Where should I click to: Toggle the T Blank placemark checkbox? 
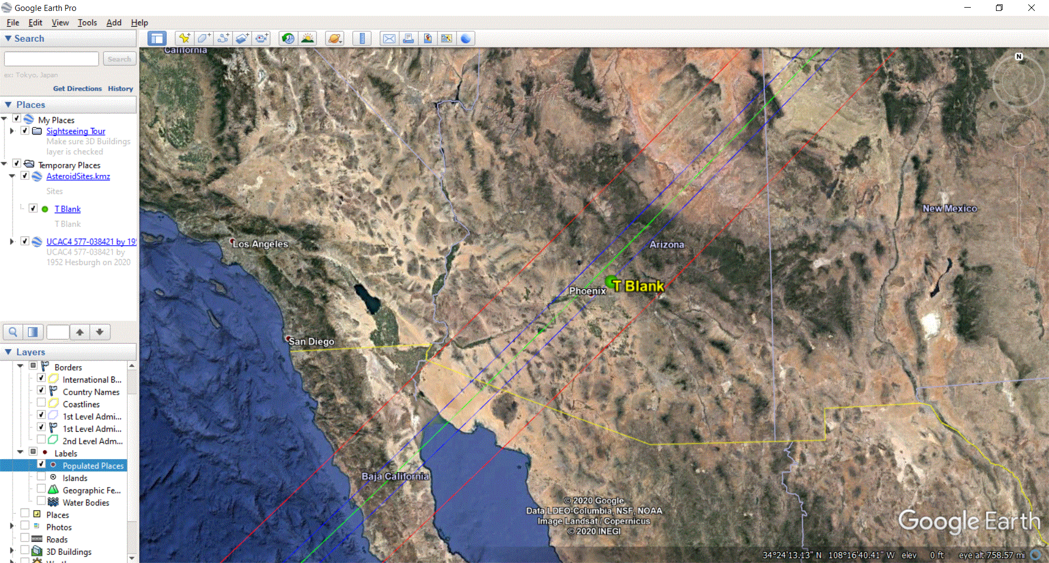pyautogui.click(x=33, y=208)
